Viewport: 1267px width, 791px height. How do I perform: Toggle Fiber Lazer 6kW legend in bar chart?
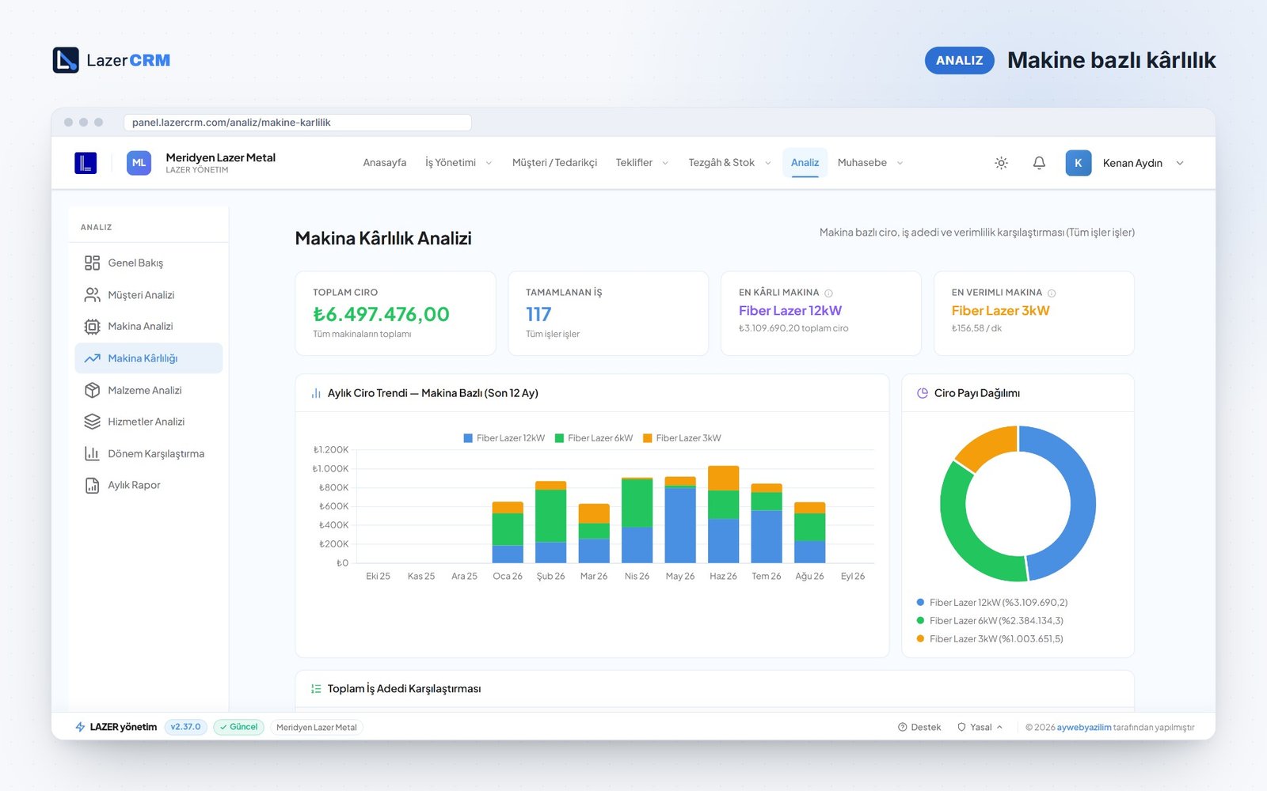[x=594, y=438]
